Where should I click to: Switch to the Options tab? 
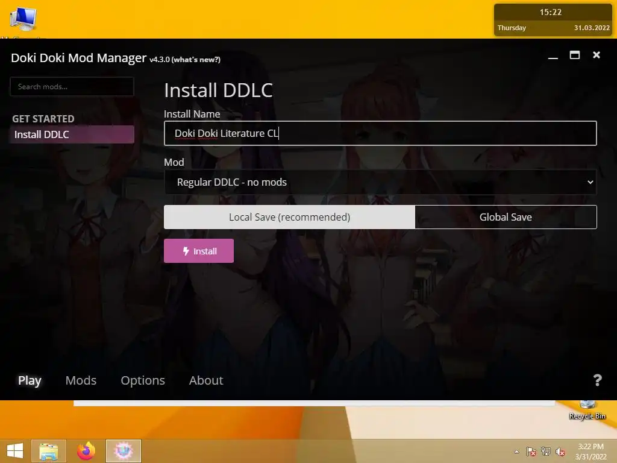[142, 380]
